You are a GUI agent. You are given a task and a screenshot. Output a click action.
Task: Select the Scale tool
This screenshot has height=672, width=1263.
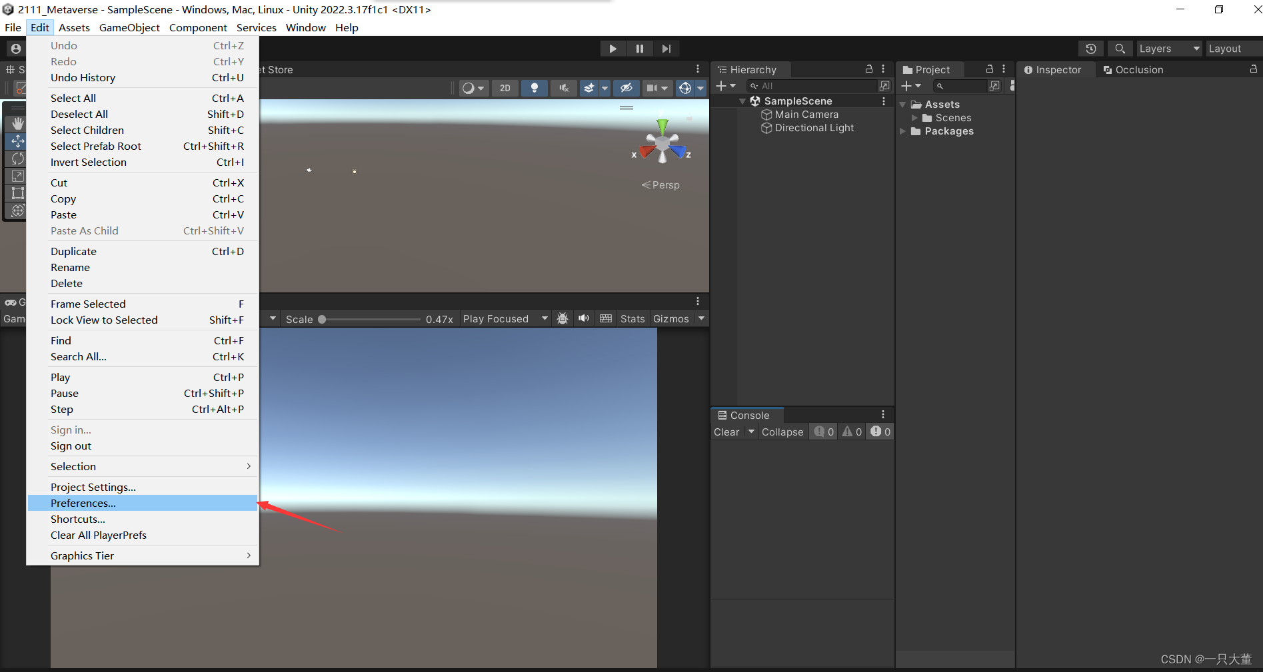tap(17, 176)
